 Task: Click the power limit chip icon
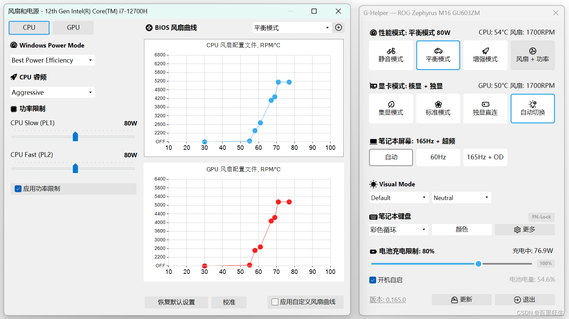pos(14,109)
